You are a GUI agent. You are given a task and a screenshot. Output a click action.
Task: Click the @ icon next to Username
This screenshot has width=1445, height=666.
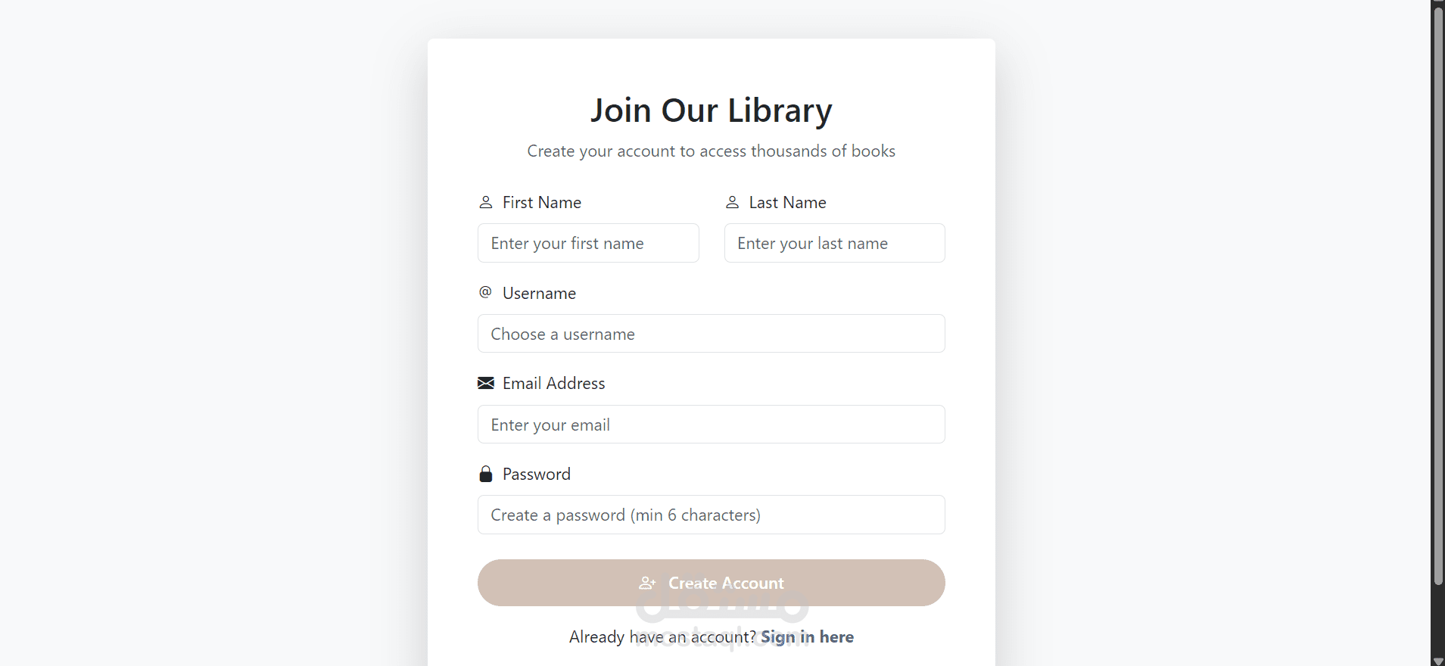[485, 292]
